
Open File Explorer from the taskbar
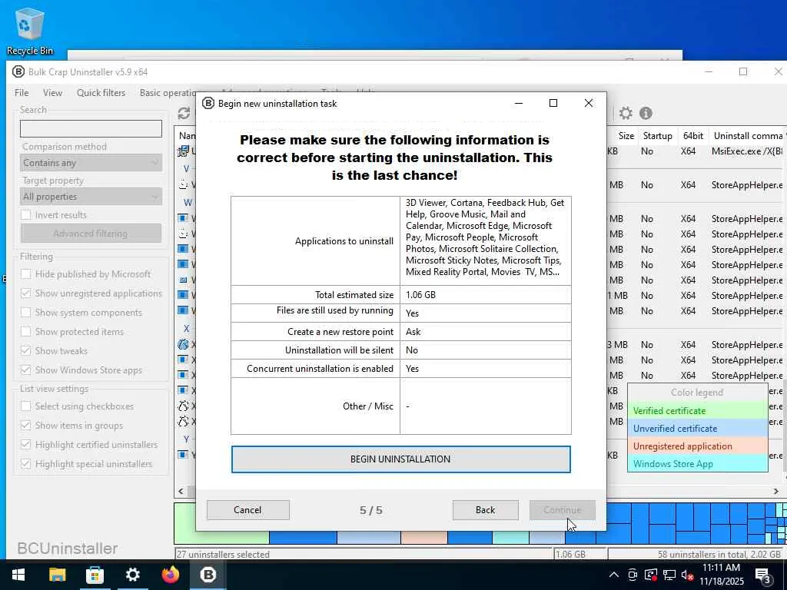(x=57, y=575)
